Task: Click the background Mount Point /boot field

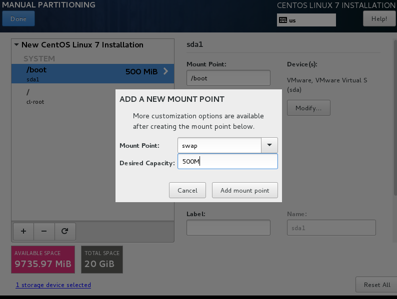Action: tap(228, 78)
